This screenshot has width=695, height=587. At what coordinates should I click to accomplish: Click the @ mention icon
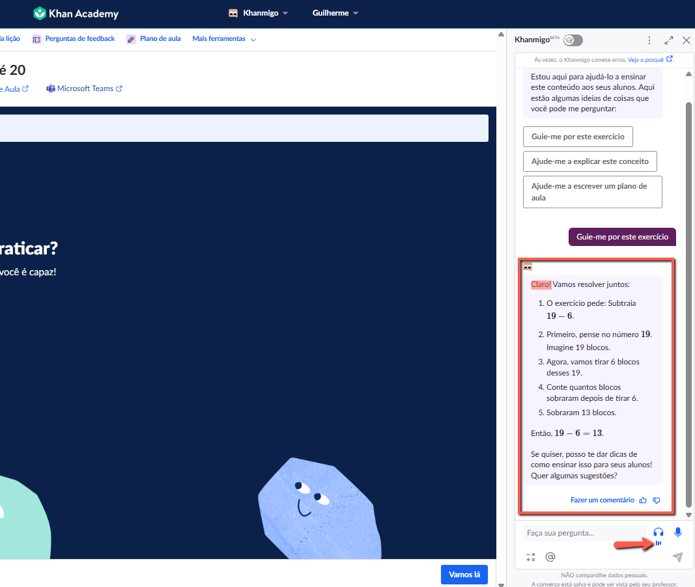click(550, 557)
